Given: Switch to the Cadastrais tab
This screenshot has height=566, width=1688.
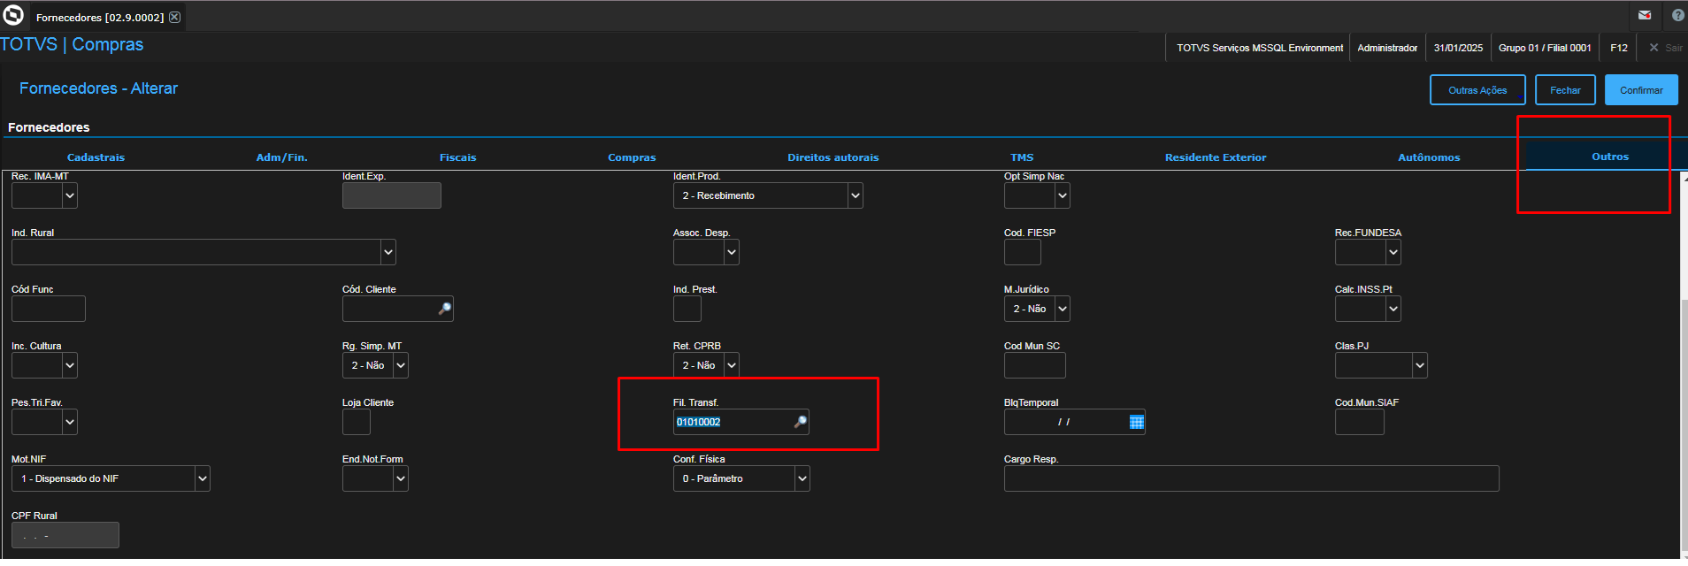Looking at the screenshot, I should 96,157.
